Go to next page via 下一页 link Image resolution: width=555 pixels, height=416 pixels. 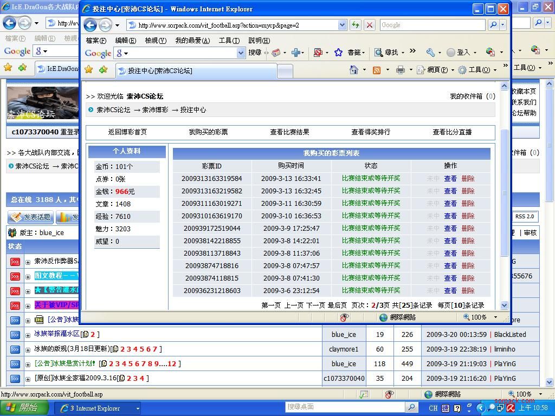tap(316, 305)
